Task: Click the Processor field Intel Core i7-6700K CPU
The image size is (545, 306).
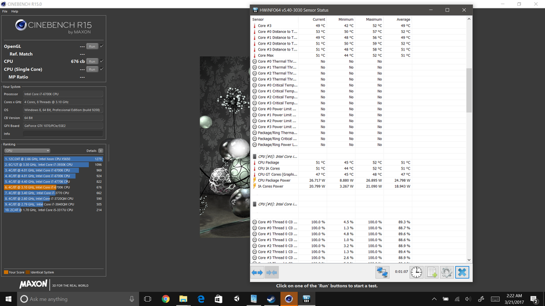Action: click(63, 94)
